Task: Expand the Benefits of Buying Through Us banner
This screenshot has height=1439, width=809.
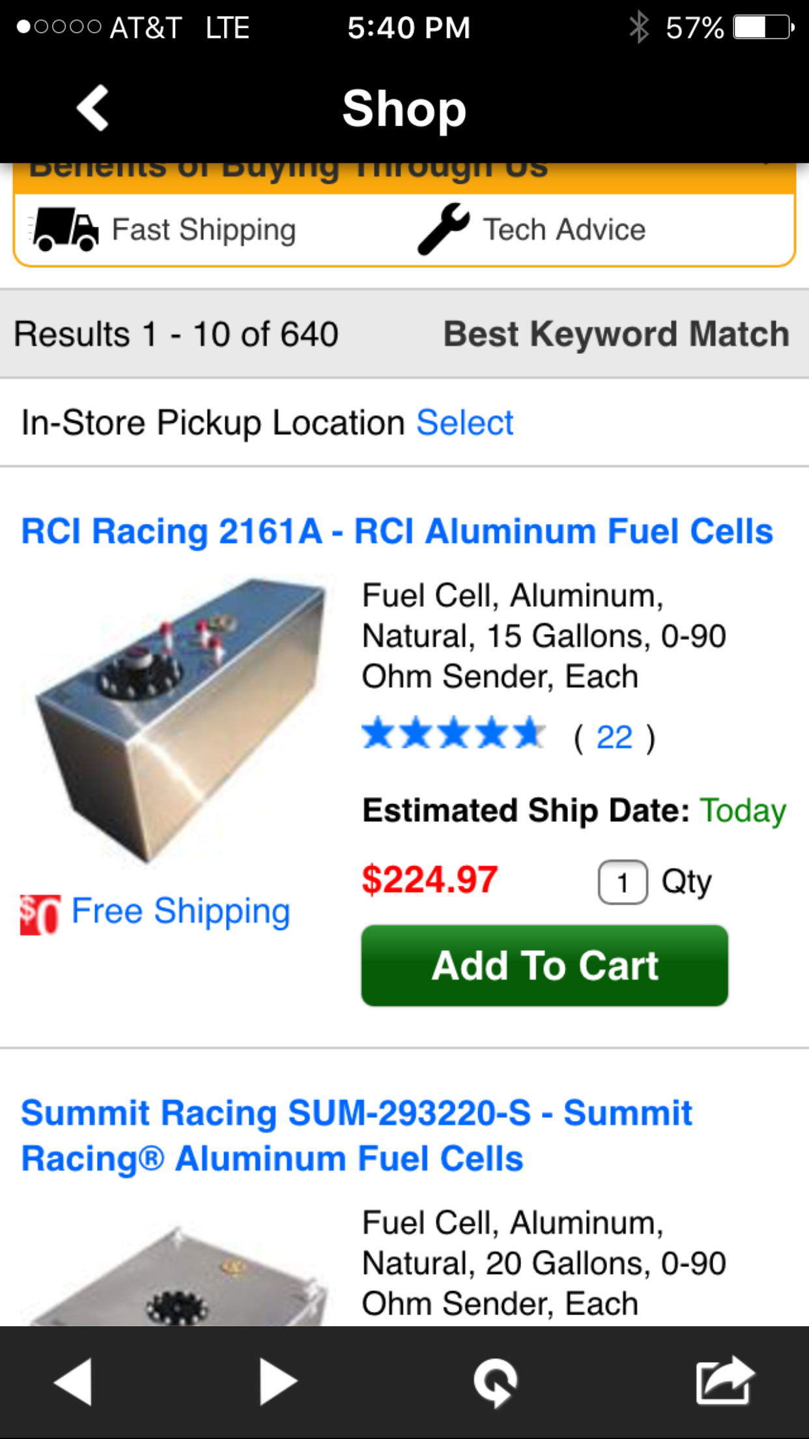Action: pyautogui.click(x=404, y=173)
